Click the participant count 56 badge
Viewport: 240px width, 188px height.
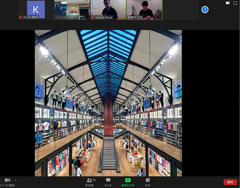[x=94, y=180]
